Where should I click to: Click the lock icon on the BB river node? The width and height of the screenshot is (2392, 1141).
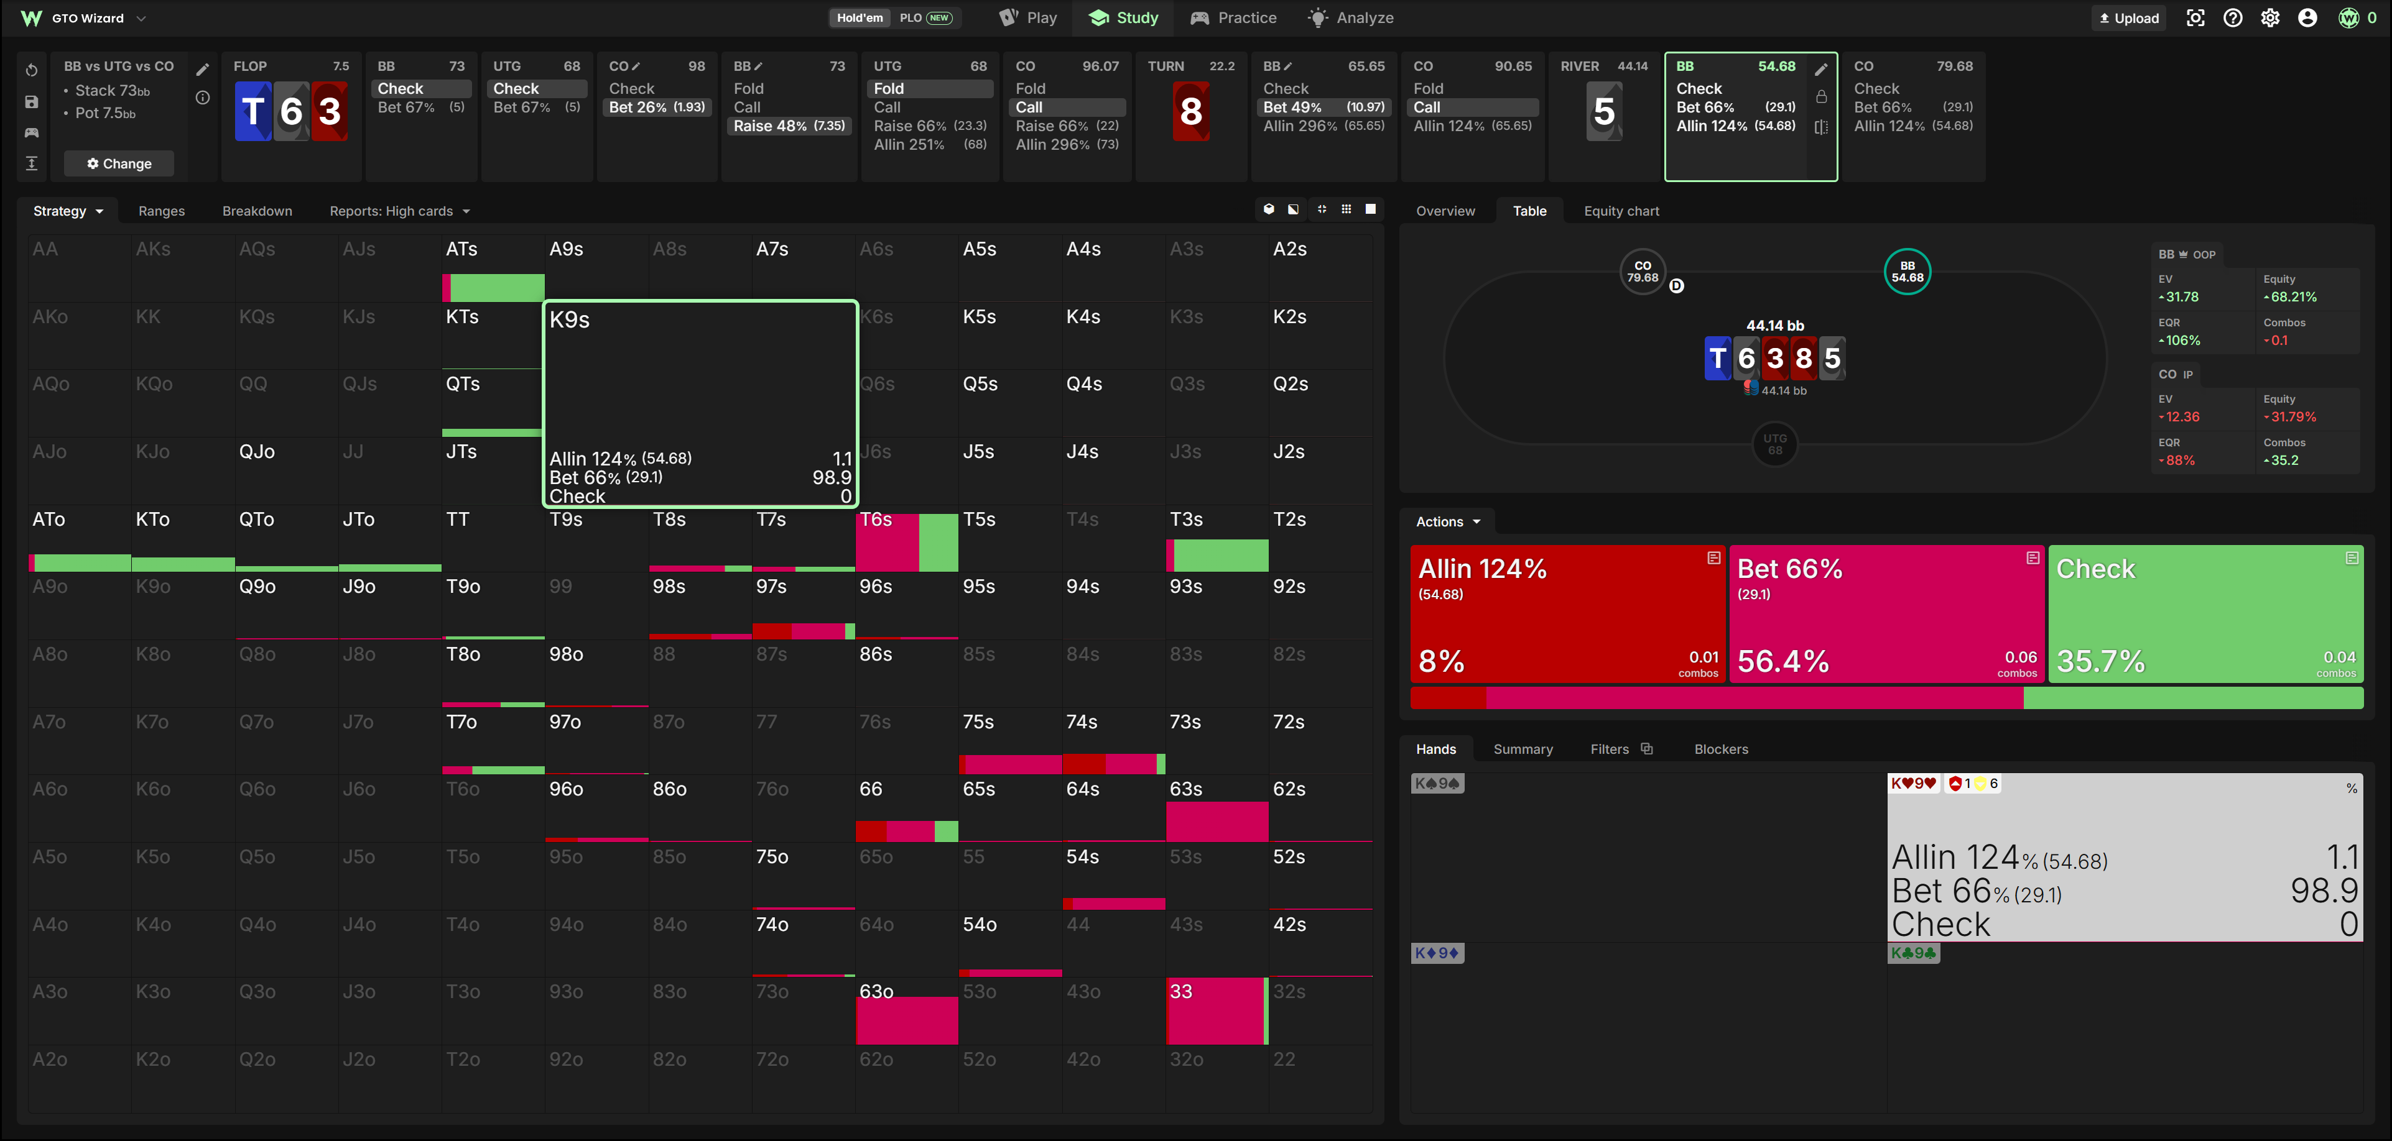1821,98
